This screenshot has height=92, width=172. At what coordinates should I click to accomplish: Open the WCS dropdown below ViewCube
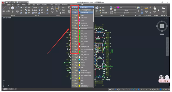(x=162, y=34)
